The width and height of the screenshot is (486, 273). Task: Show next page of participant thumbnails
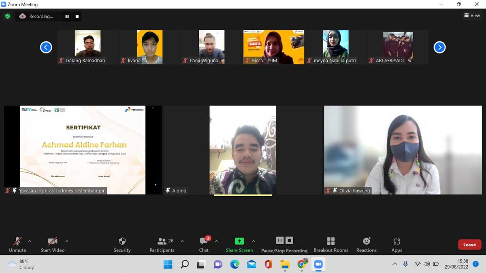(439, 47)
